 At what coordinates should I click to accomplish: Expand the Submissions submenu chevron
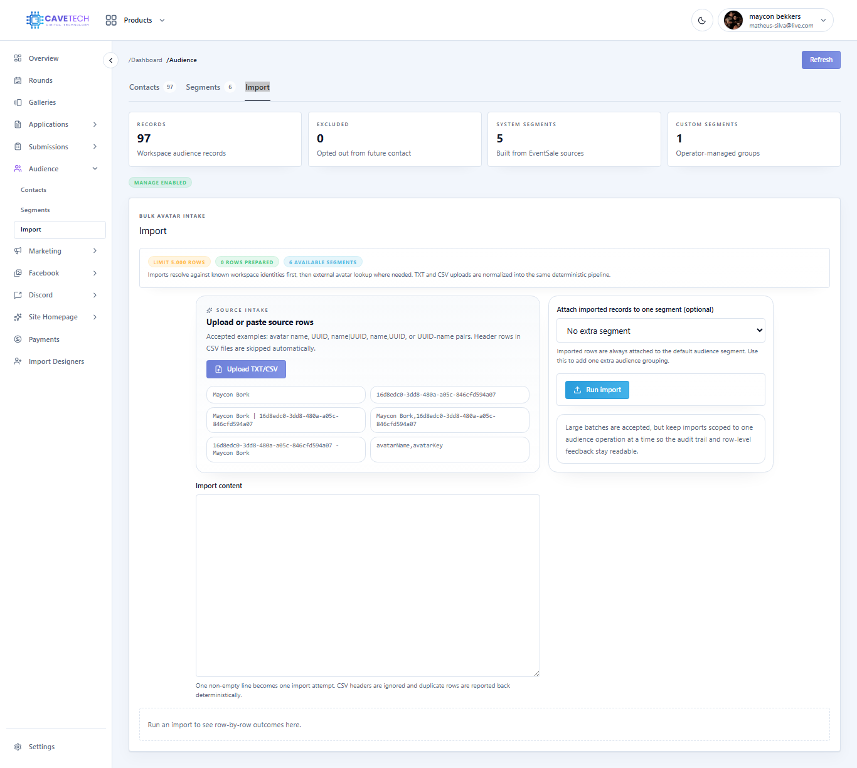click(95, 147)
